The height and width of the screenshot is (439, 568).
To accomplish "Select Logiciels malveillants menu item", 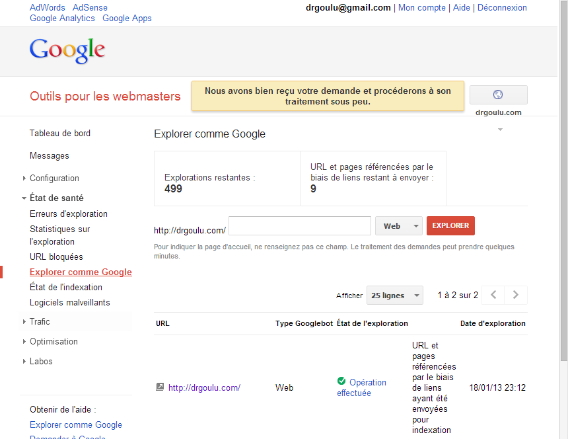I will 70,302.
